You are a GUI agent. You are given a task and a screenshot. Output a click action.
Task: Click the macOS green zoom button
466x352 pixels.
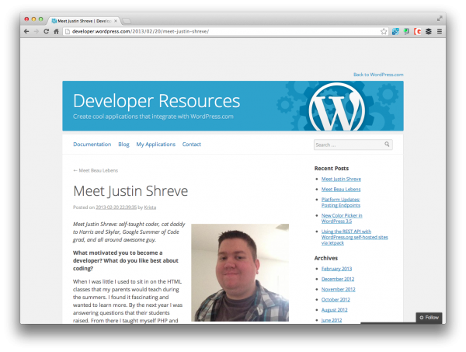(40, 19)
